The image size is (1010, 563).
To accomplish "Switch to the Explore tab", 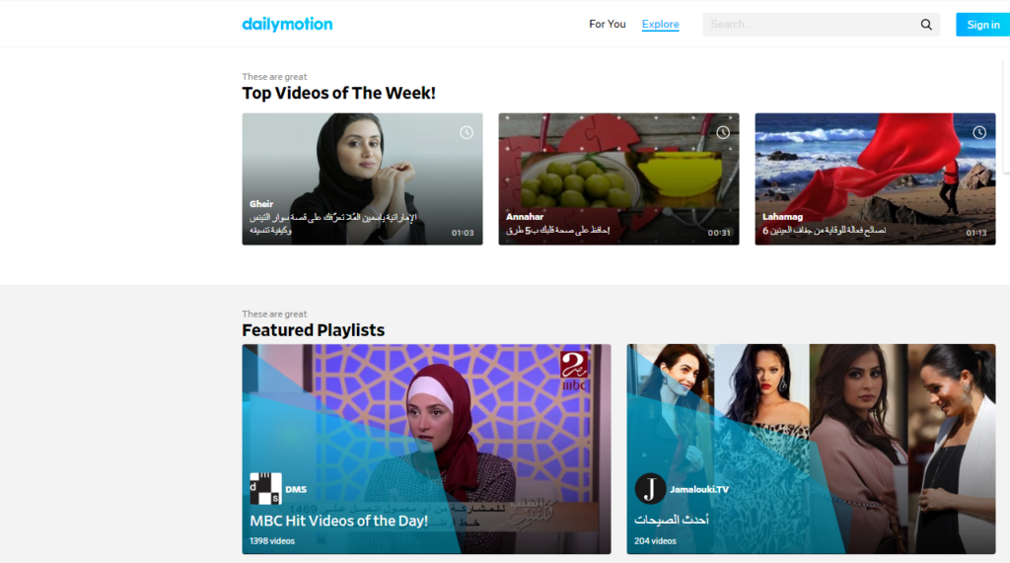I will (x=660, y=25).
